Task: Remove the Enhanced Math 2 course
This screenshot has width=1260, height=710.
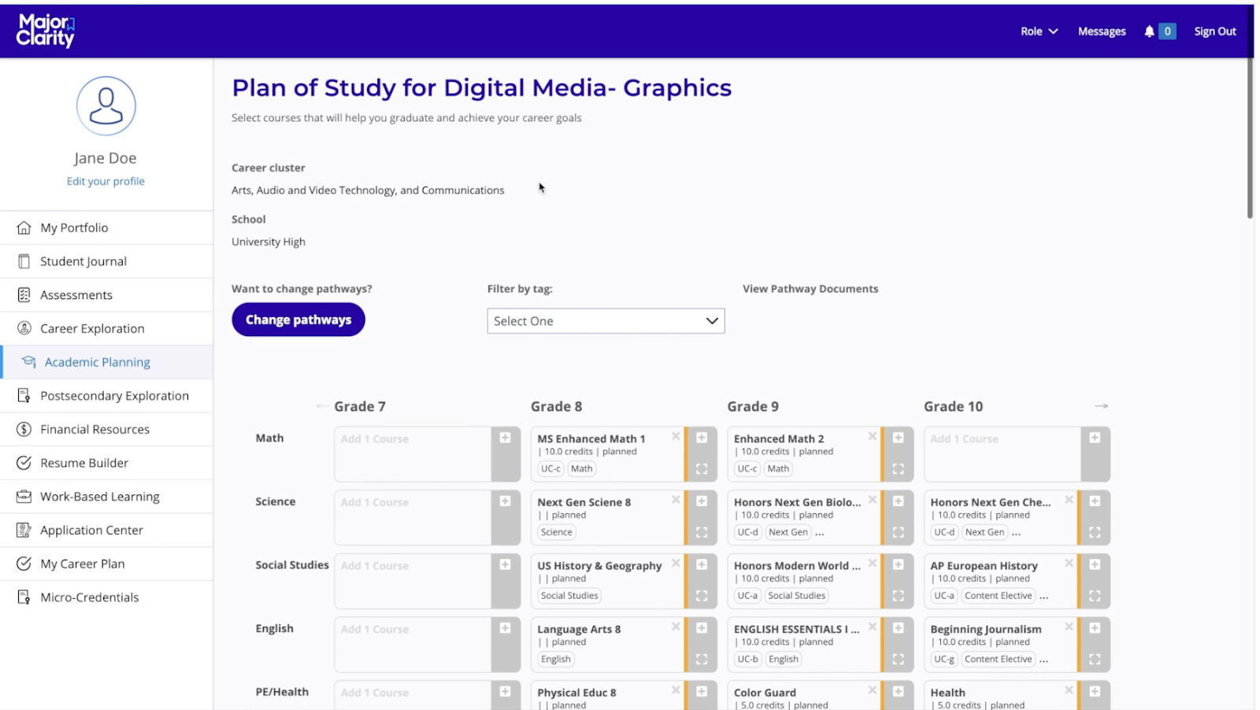Action: pyautogui.click(x=872, y=436)
